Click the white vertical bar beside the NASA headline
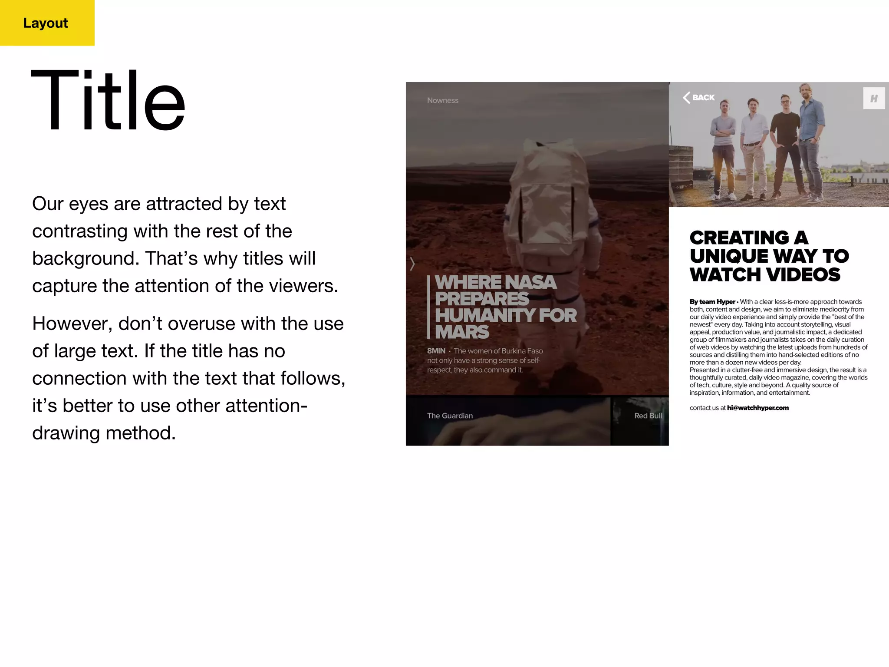 click(x=428, y=307)
